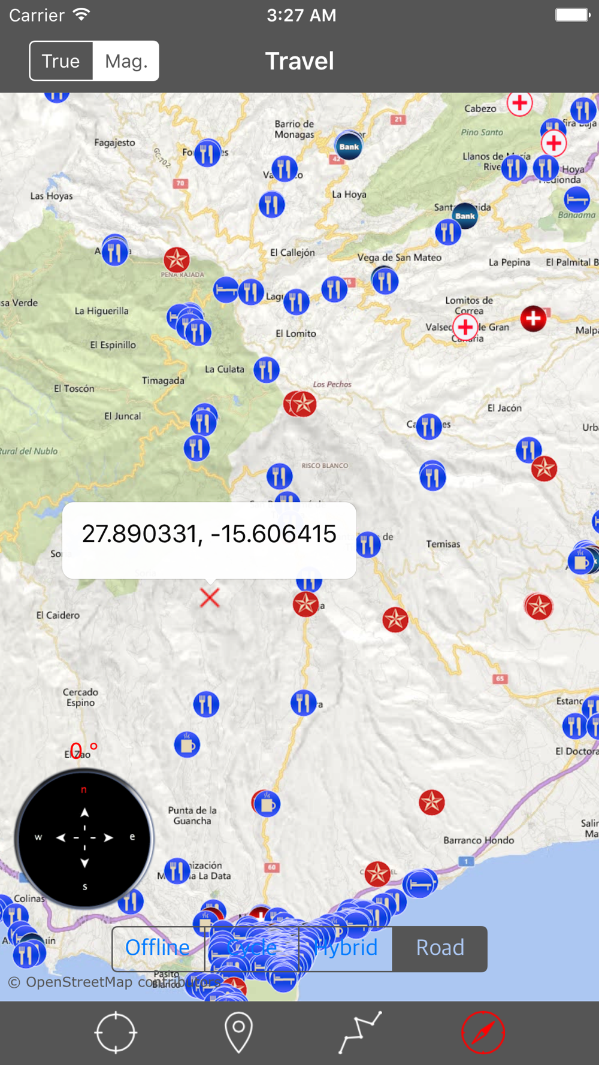Tap compass east arrow
Screen dimensions: 599x1065
pyautogui.click(x=108, y=837)
